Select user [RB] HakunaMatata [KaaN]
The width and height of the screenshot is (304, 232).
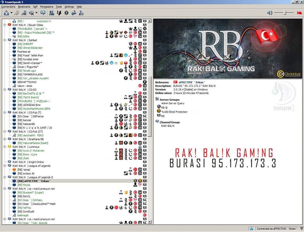[33, 143]
